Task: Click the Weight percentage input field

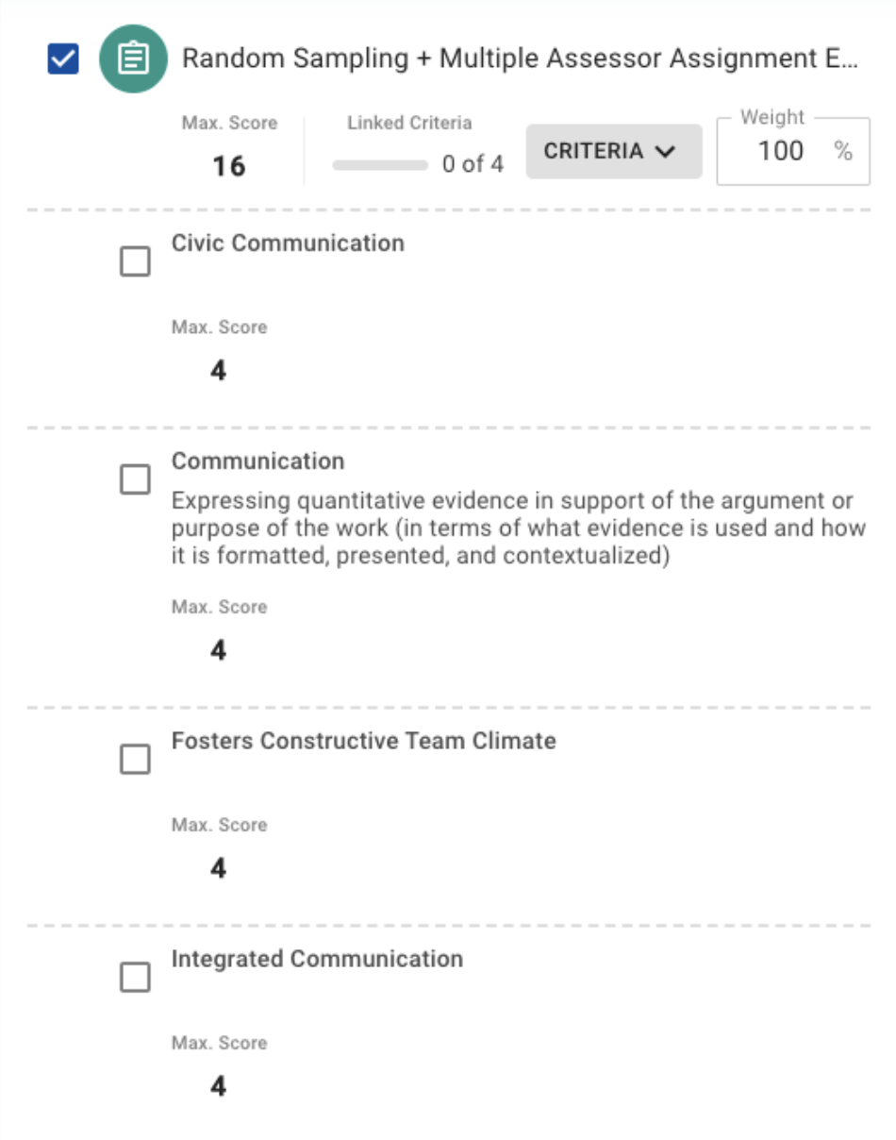Action: pos(778,151)
